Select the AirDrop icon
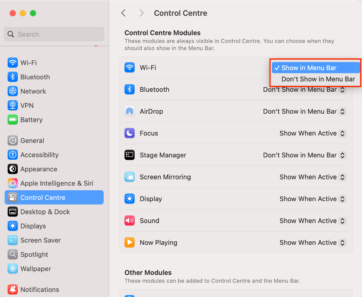Image resolution: width=362 pixels, height=297 pixels. (129, 111)
